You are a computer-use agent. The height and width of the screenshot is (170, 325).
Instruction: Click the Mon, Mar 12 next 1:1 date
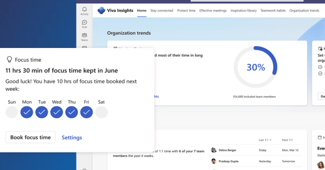coord(290,150)
